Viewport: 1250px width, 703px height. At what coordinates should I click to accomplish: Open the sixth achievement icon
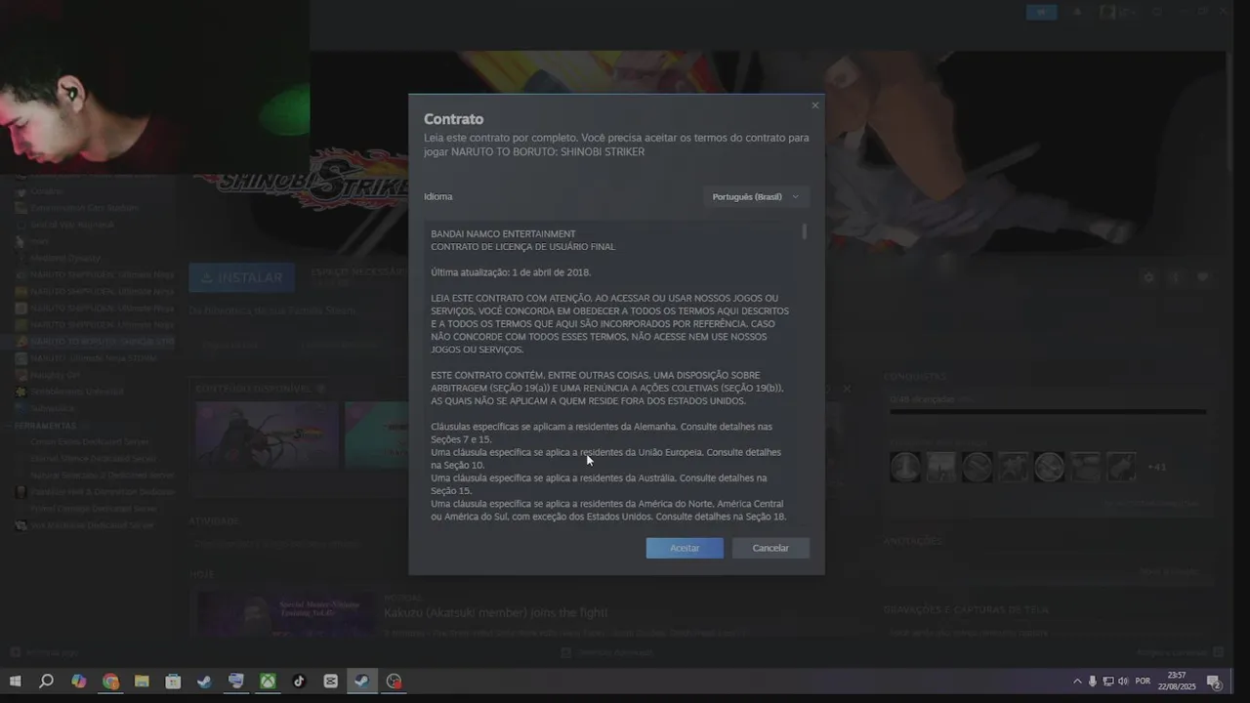[1086, 467]
